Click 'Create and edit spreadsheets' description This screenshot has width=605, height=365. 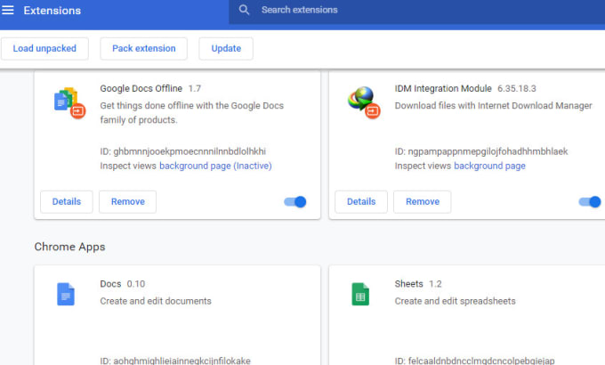tap(455, 301)
